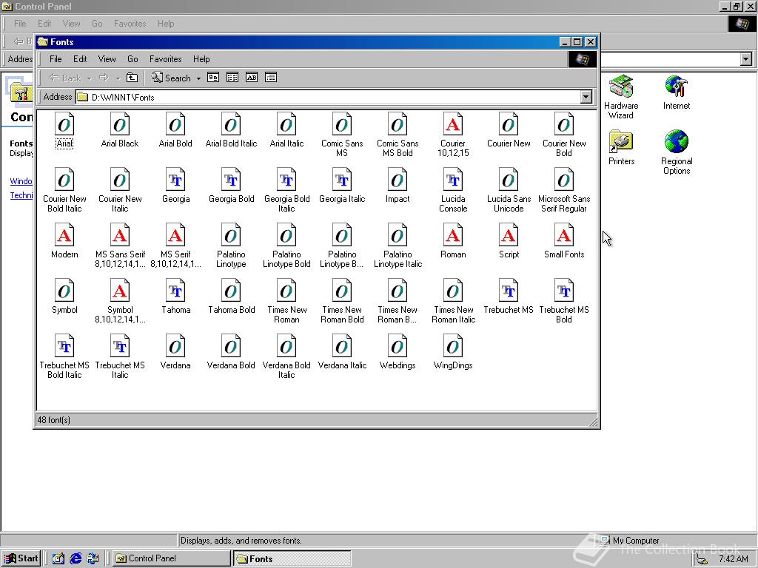Switch to Details view toolbar button
This screenshot has width=758, height=568.
pyautogui.click(x=271, y=77)
